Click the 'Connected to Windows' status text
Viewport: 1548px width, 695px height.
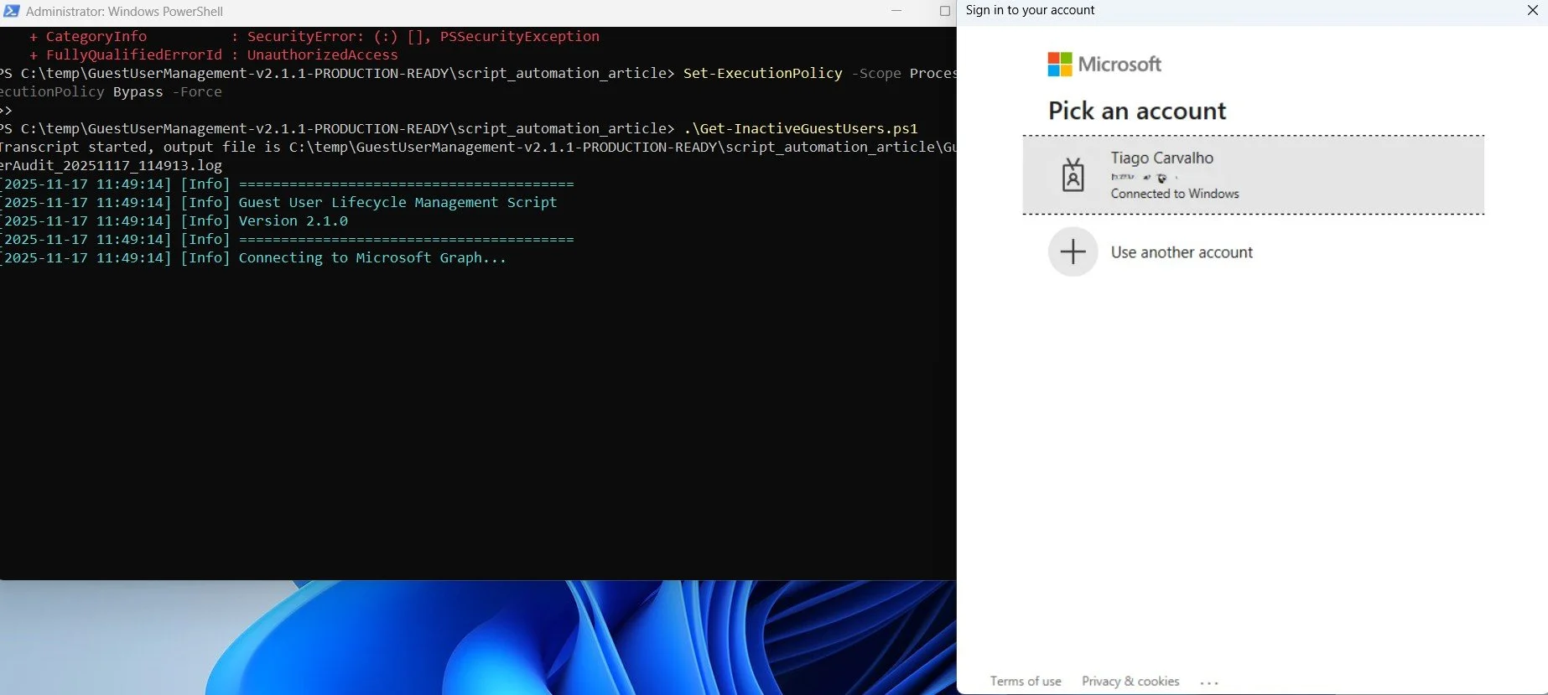[1175, 194]
